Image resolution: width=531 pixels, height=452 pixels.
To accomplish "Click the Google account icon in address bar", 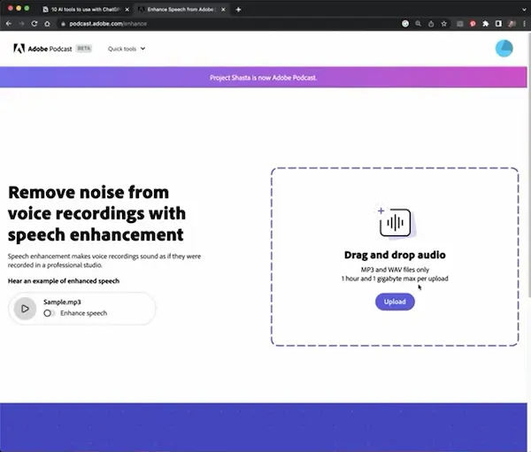I will coord(405,24).
